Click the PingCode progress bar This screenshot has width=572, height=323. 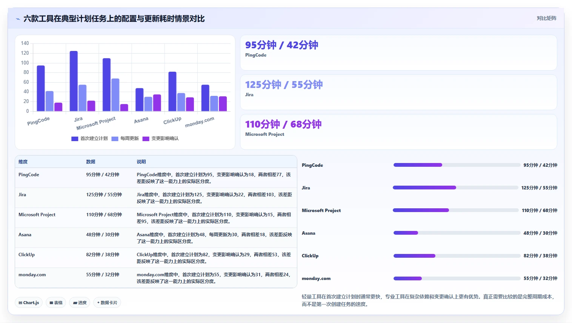tap(457, 165)
